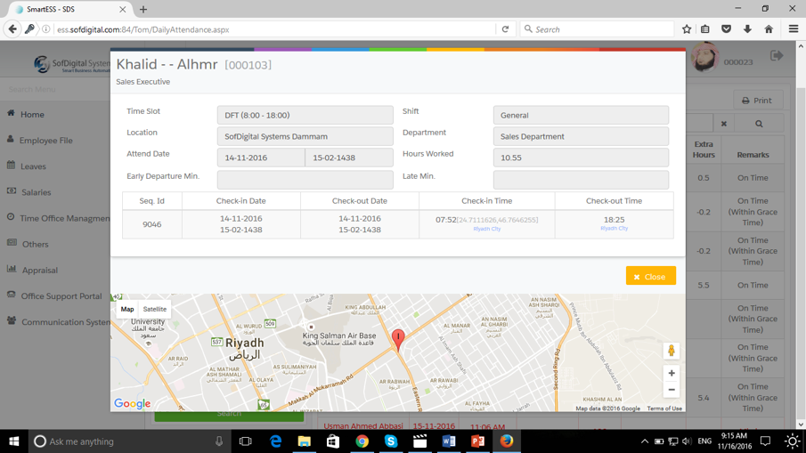Screen dimensions: 806x453
Task: Click the logout icon top right
Action: tap(777, 55)
